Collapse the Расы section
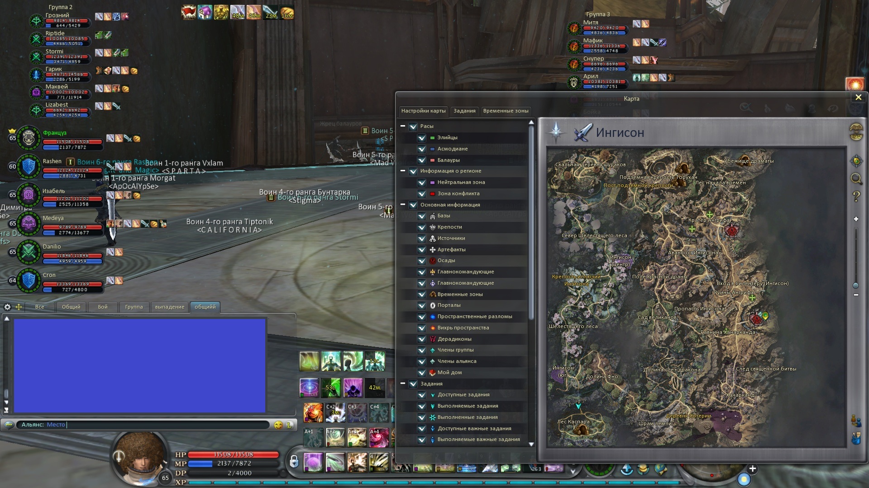 tap(403, 126)
